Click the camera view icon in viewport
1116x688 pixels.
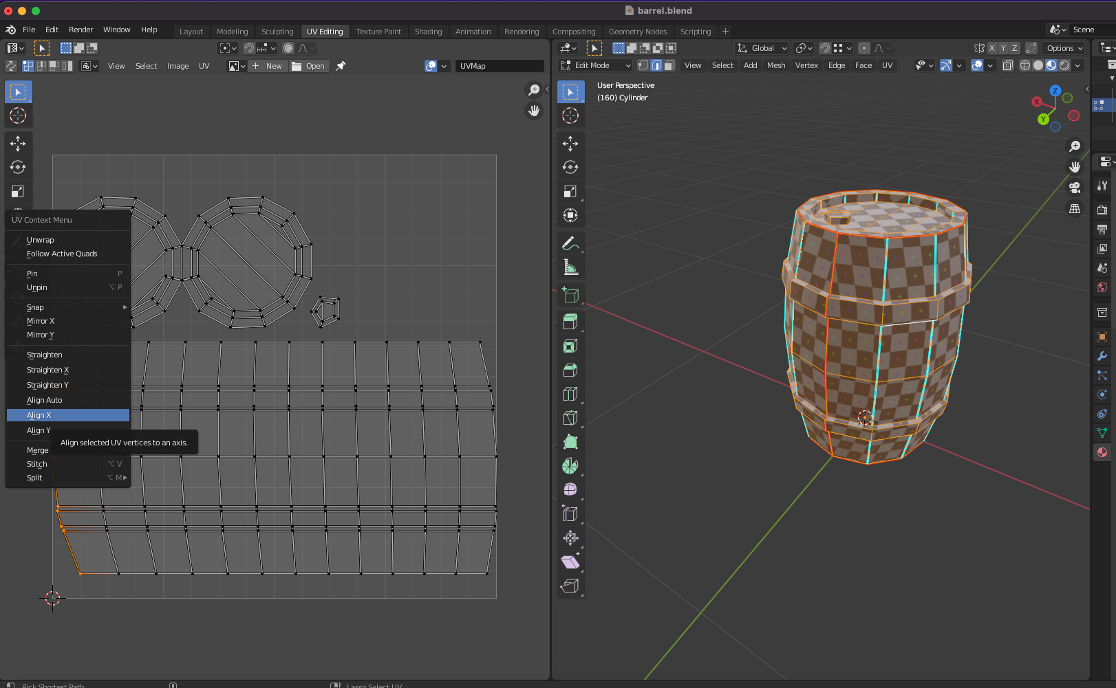(1075, 188)
